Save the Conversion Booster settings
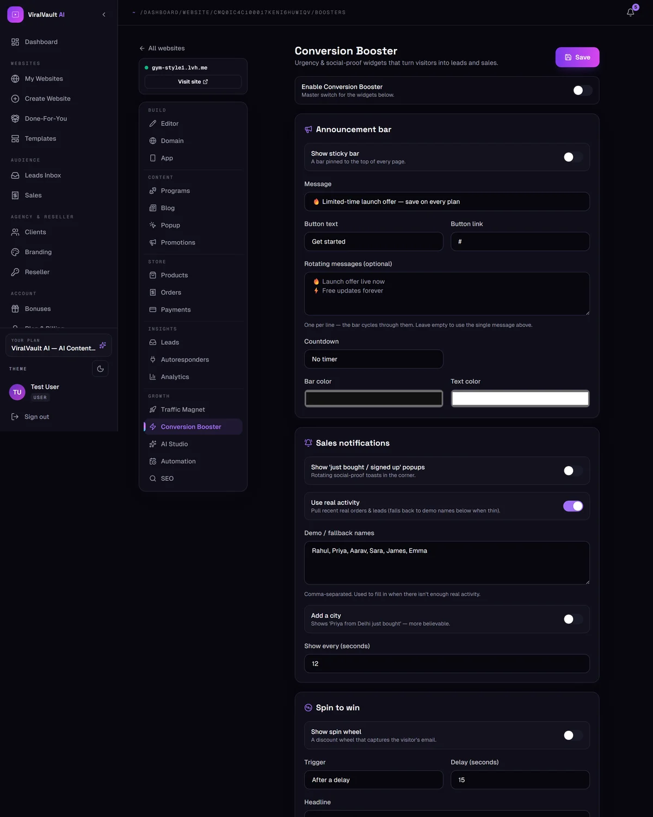The height and width of the screenshot is (817, 653). pyautogui.click(x=577, y=57)
